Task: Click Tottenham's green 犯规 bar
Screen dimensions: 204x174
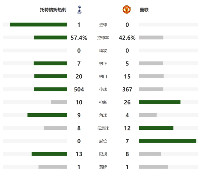Action: click(49, 154)
